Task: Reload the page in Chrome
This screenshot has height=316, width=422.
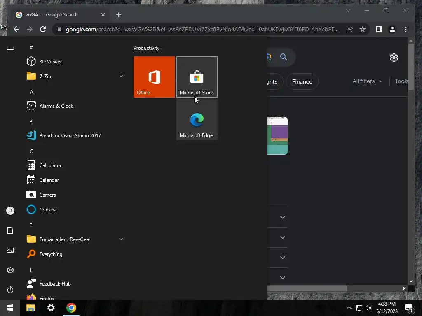Action: pos(43,29)
